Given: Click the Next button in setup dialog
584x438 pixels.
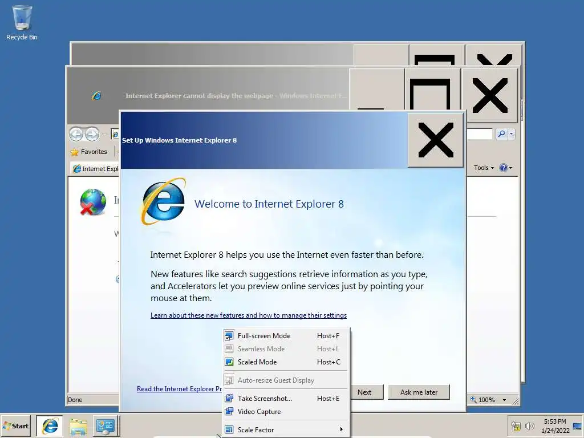Looking at the screenshot, I should pos(366,392).
